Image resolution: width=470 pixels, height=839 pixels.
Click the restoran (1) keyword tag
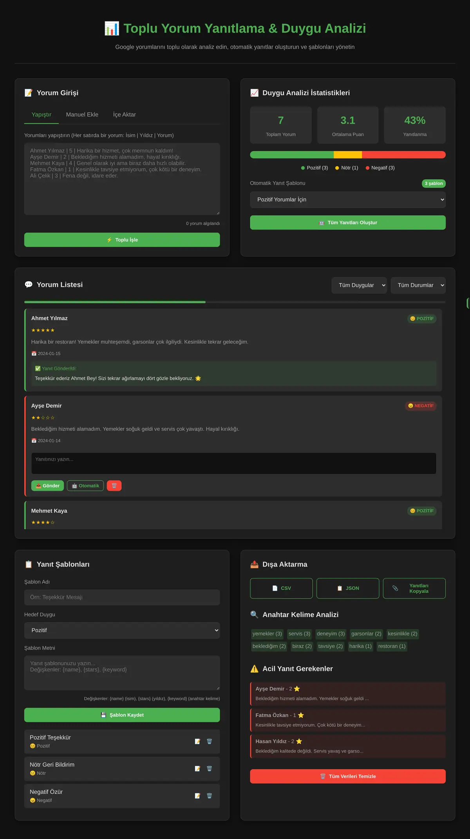(392, 646)
